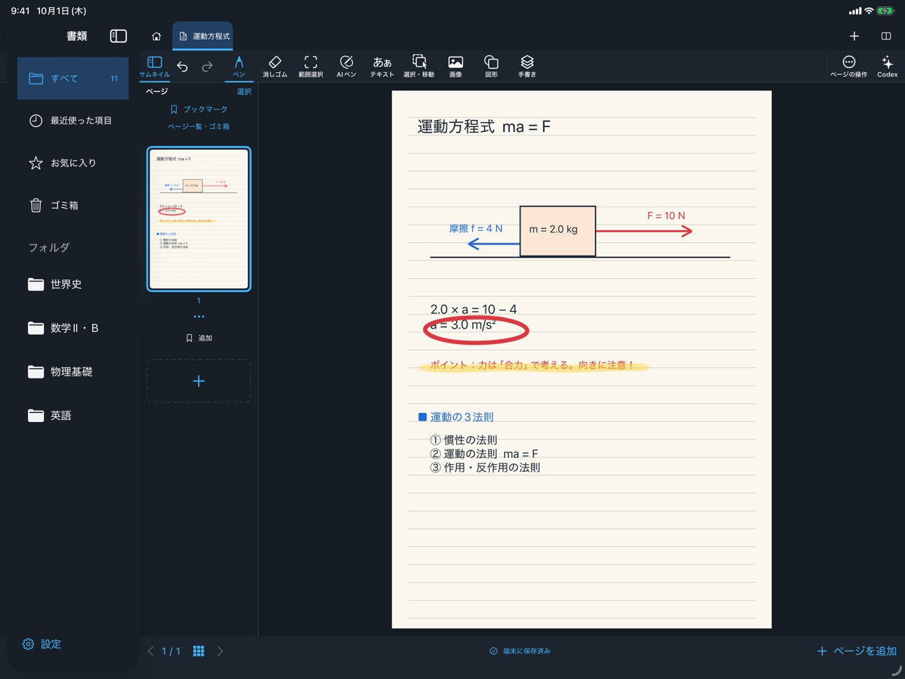Viewport: 905px width, 679px height.
Task: Open ページの操作 page operations menu
Action: (x=849, y=66)
